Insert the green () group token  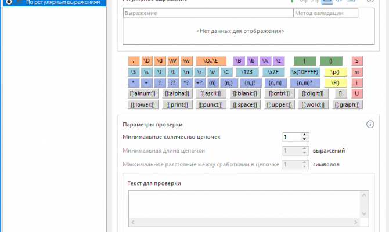point(331,61)
